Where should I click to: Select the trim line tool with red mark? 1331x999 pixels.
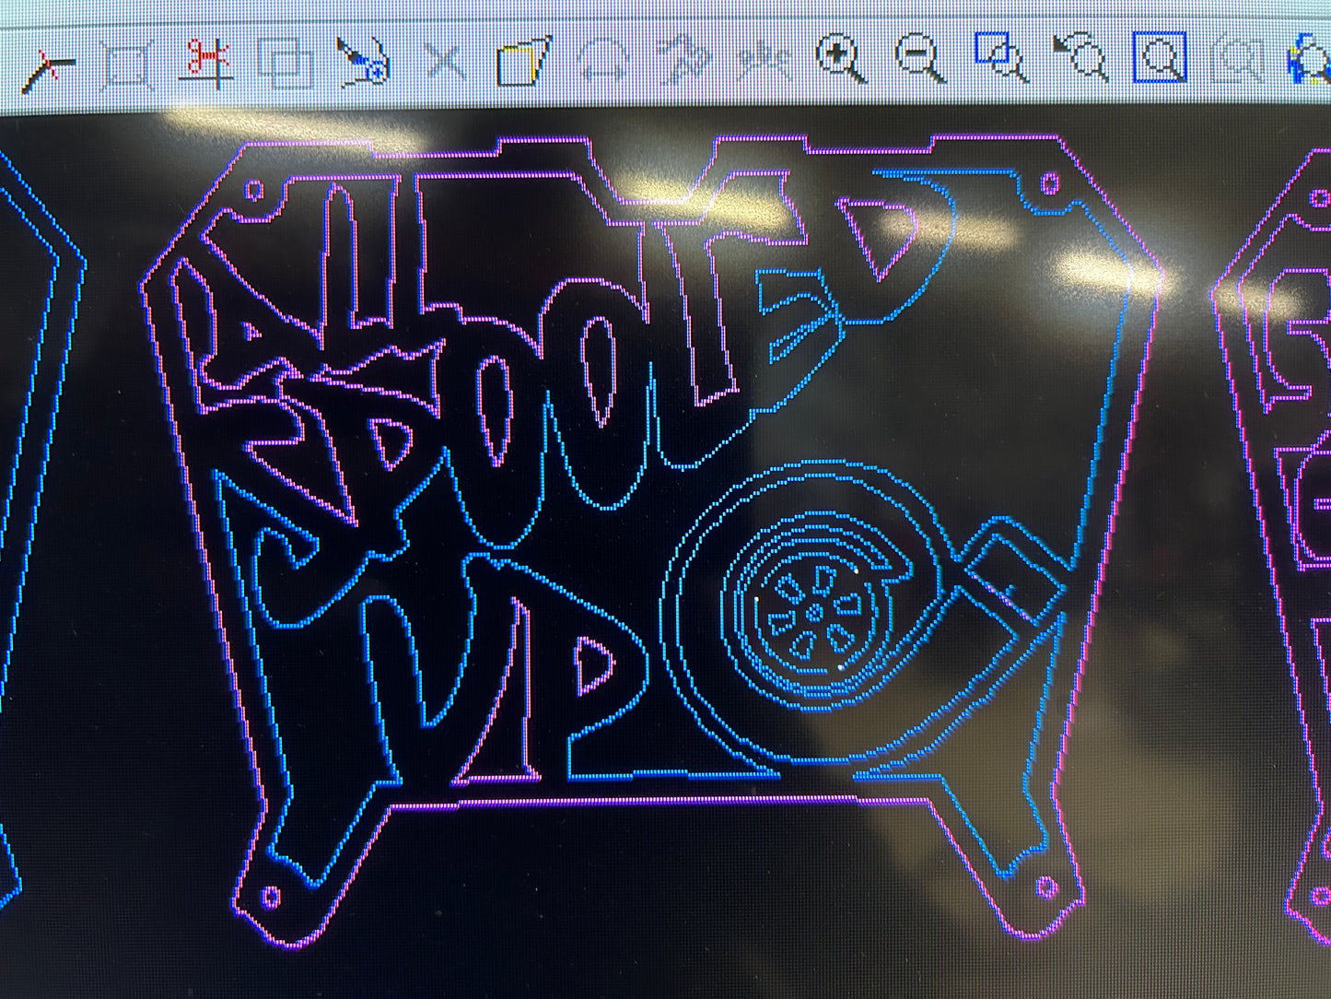[49, 70]
